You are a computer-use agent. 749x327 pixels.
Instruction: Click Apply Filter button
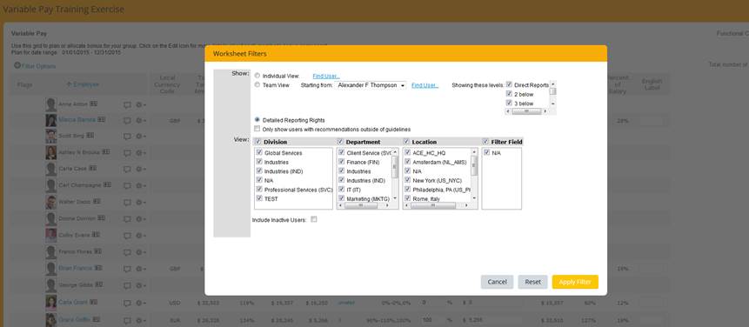(575, 282)
